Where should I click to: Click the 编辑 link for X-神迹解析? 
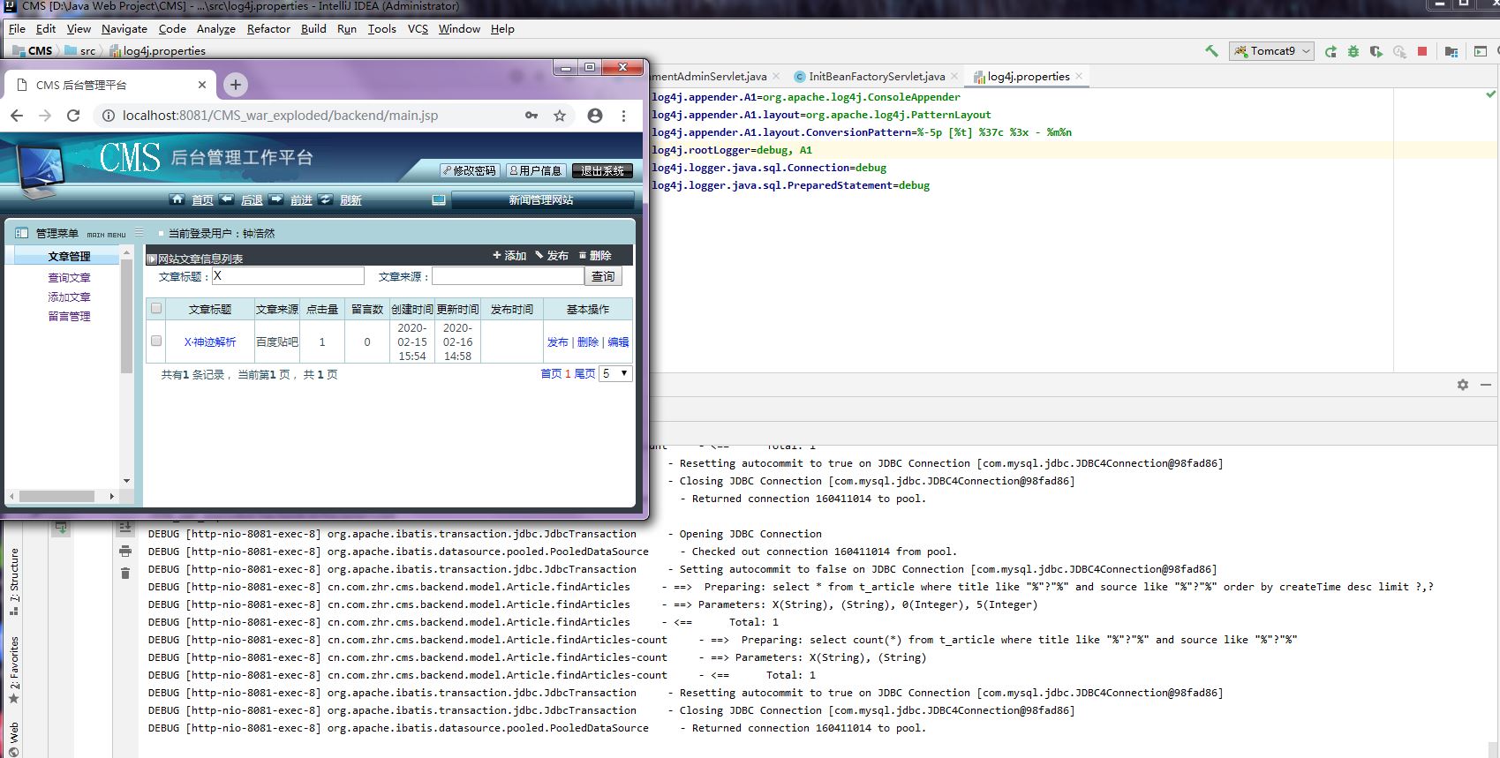point(618,341)
